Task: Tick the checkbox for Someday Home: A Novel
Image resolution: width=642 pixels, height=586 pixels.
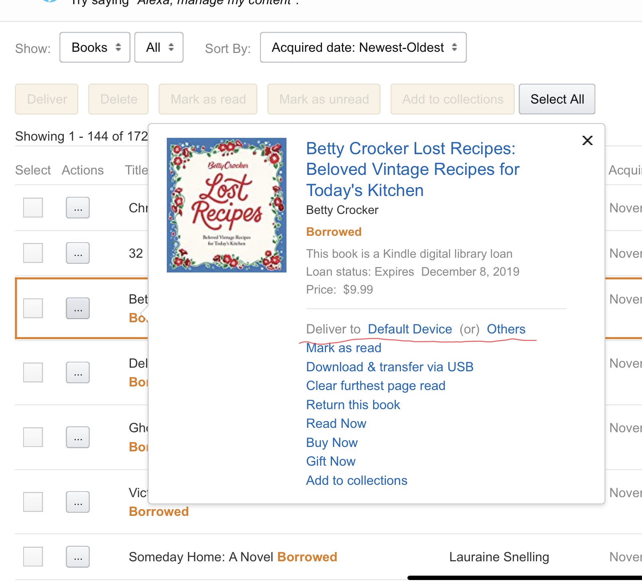Action: (x=33, y=557)
